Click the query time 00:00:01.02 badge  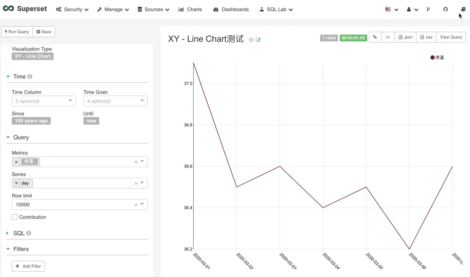click(x=353, y=38)
